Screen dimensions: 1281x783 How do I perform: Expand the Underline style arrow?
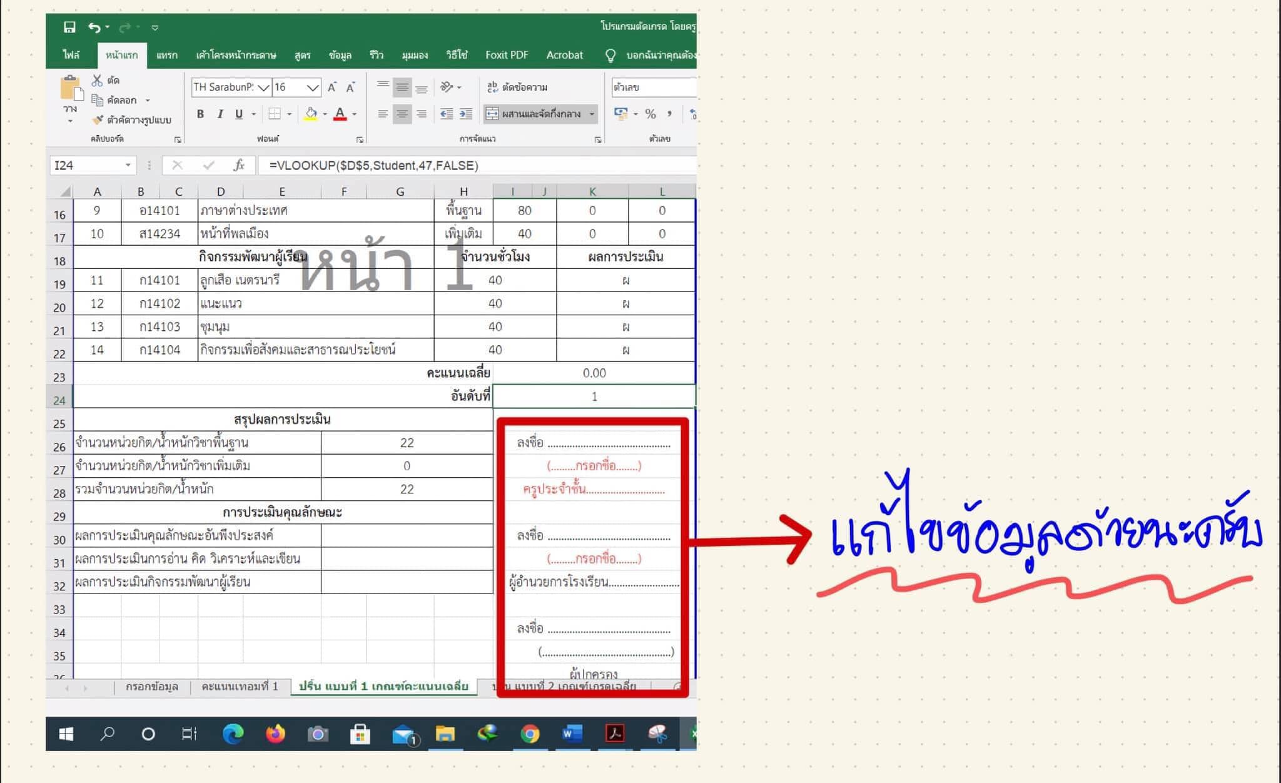tap(253, 114)
